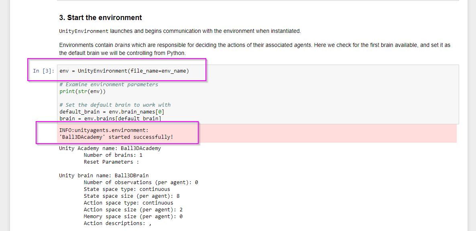Click 'Ball3DAcademy started successfully!' message
Viewport: 476px width, 231px height.
pyautogui.click(x=116, y=137)
